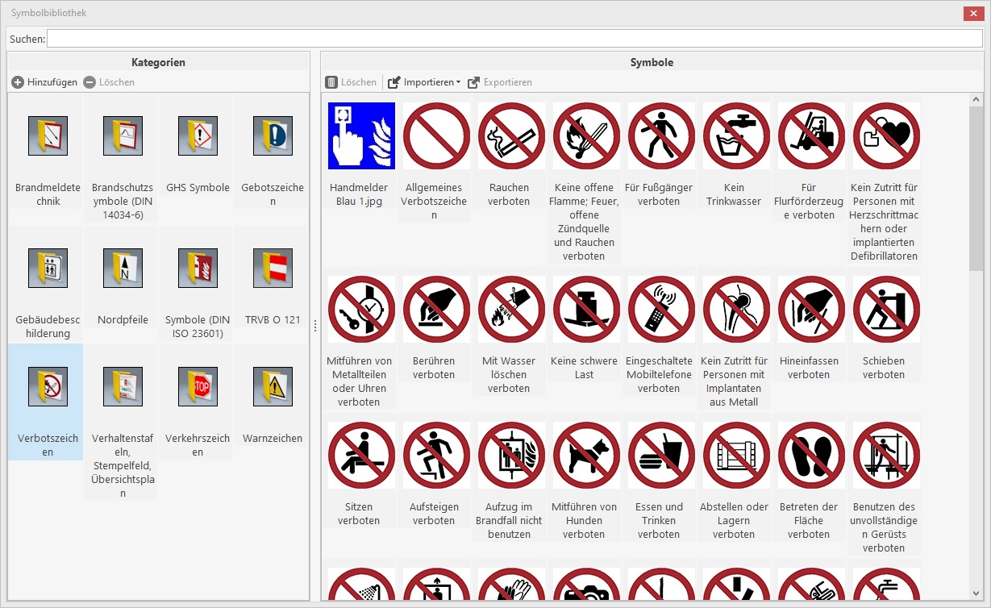Screen dimensions: 991x608
Task: Open the Gebäudebeschilderung category folder
Action: [x=48, y=269]
